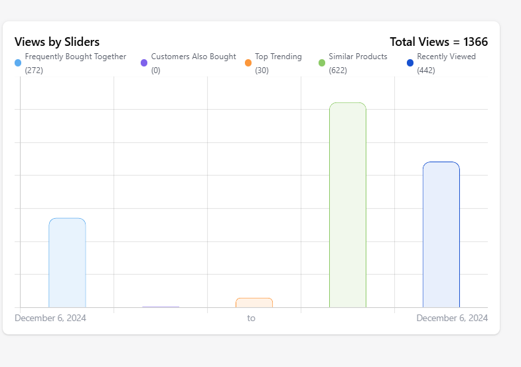Toggle the Recently Viewed legend label

[446, 57]
